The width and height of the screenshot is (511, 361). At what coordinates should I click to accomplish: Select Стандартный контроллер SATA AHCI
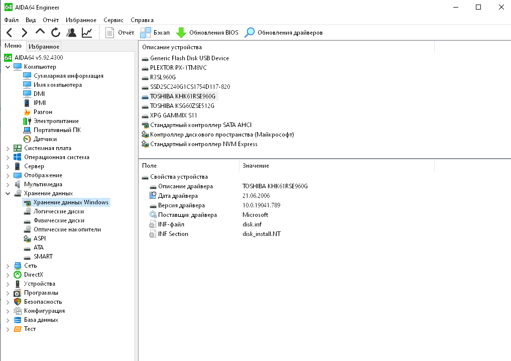(x=201, y=125)
